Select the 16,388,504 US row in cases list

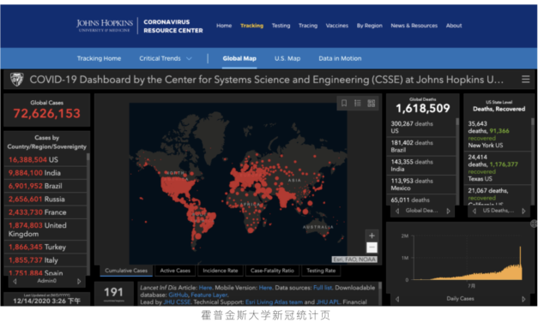[x=45, y=159]
